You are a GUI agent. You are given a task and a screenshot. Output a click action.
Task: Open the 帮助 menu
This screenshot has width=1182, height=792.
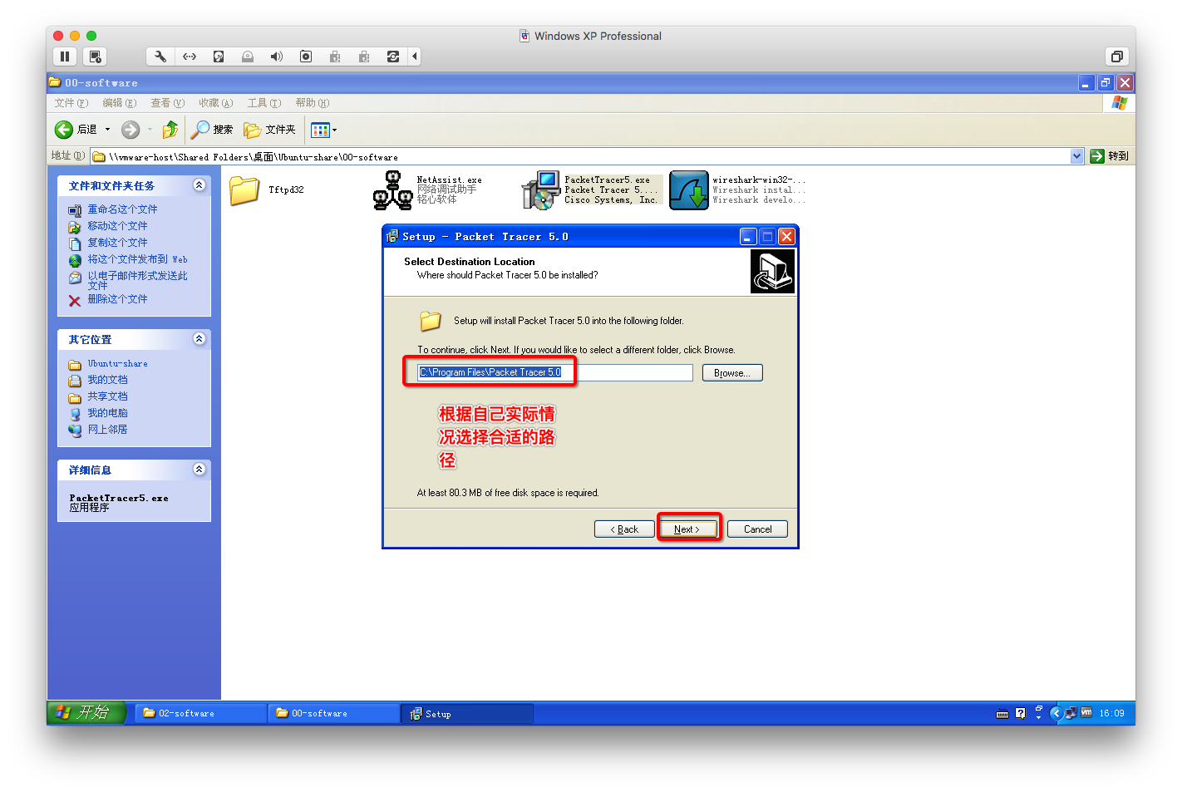point(312,103)
